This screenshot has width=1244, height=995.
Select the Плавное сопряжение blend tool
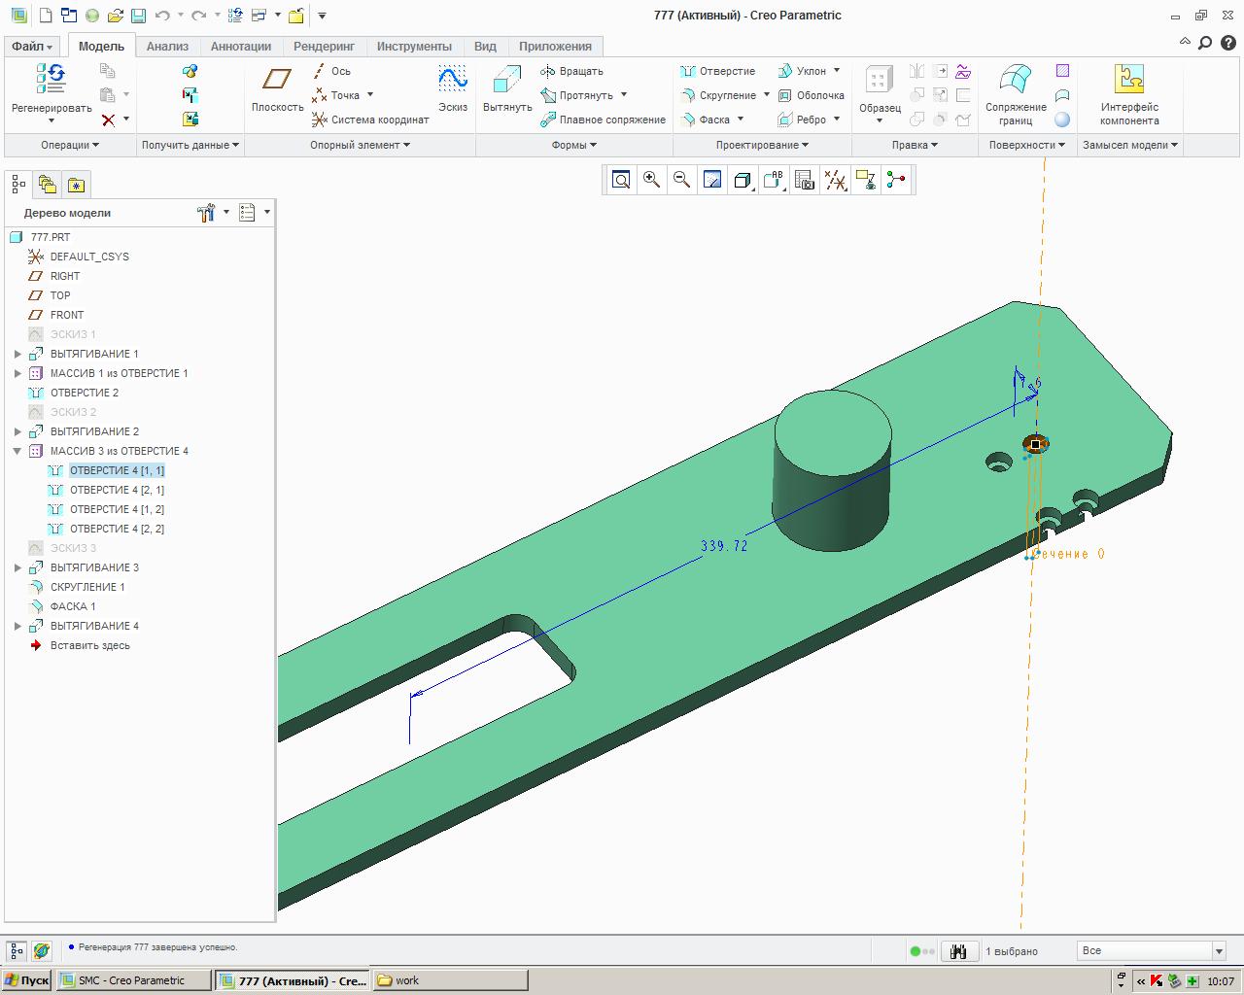pyautogui.click(x=604, y=120)
